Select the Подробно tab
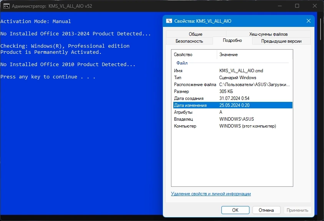 [232, 40]
